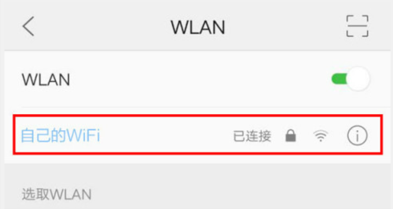Tap the blue 自己的WiFi text

[60, 135]
